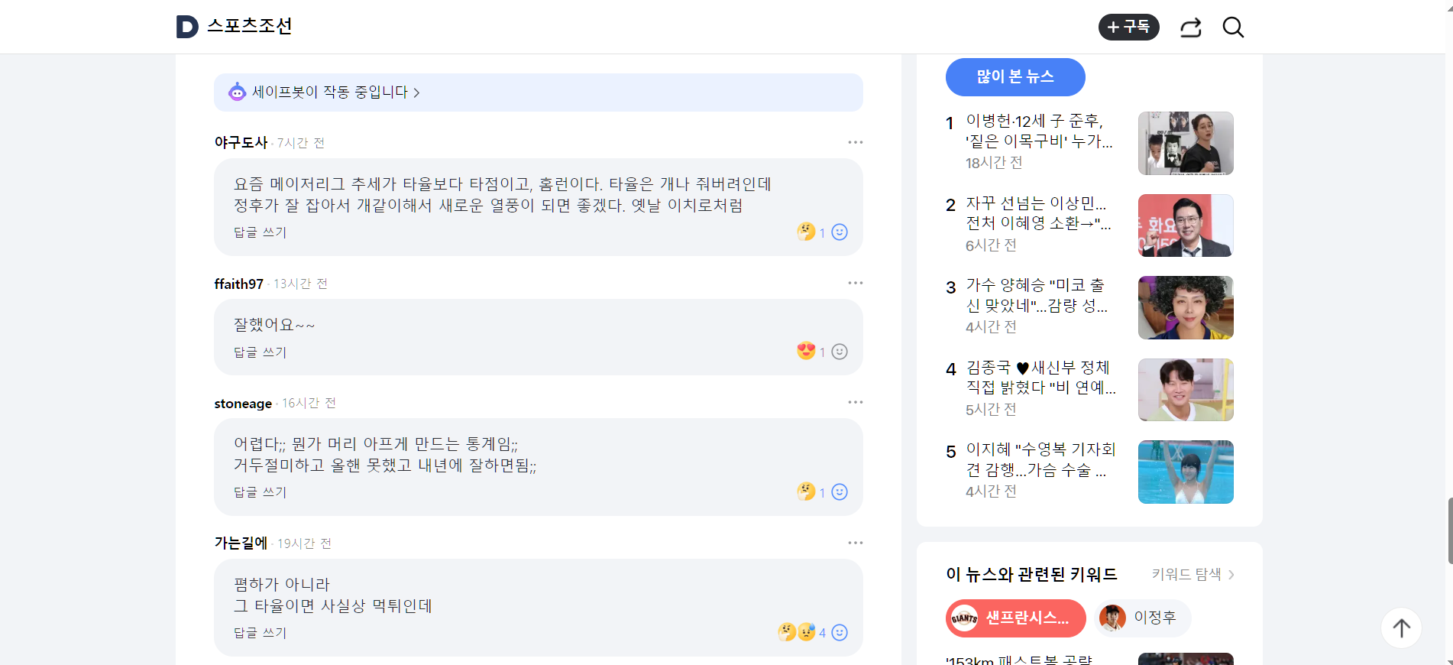Screen dimensions: 1453x665
Task: Reply to ffaith97's comment
Action: coord(260,352)
